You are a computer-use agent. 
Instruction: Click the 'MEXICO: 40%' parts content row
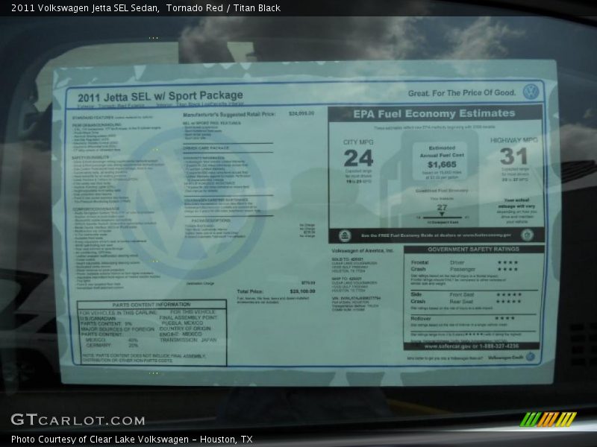click(x=111, y=340)
